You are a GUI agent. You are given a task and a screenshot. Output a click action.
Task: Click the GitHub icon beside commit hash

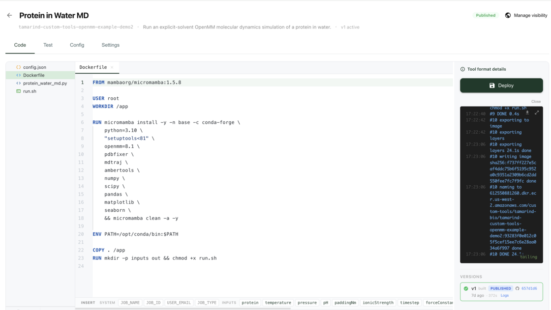tap(517, 288)
